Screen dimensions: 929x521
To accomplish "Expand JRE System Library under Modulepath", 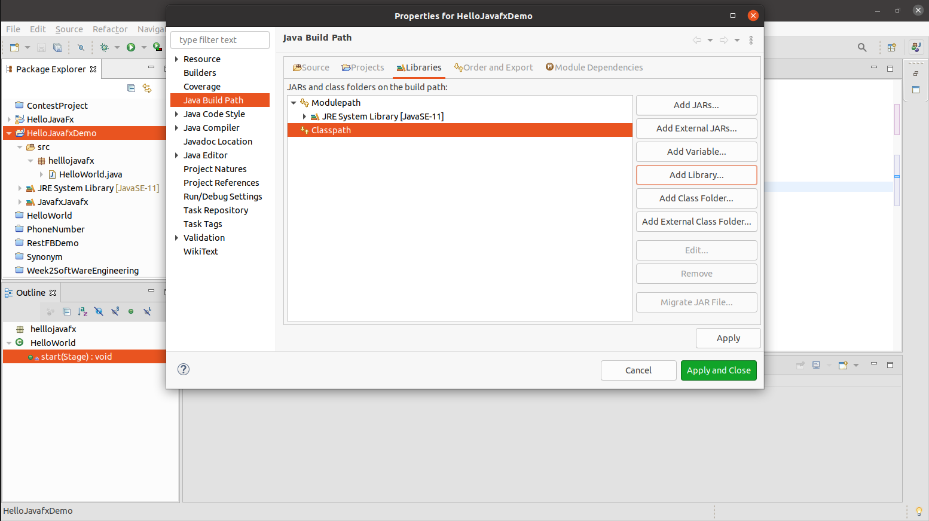I will pyautogui.click(x=304, y=117).
